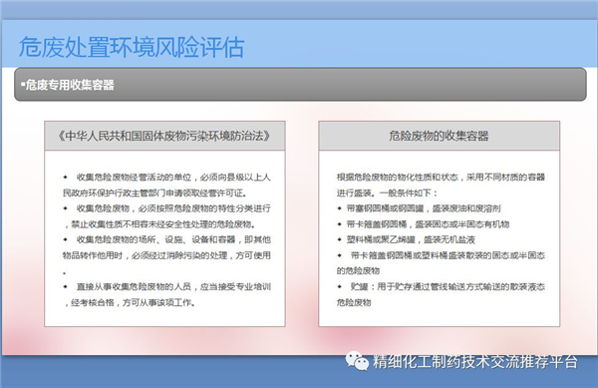This screenshot has height=388, width=598.
Task: Click the bullet icon before 收集危险废物经营活动的单位
Action: (x=65, y=177)
